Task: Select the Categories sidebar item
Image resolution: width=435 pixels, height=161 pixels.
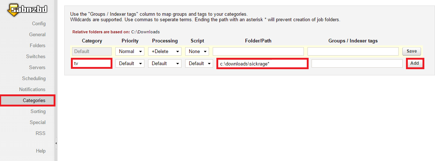Action: 34,100
